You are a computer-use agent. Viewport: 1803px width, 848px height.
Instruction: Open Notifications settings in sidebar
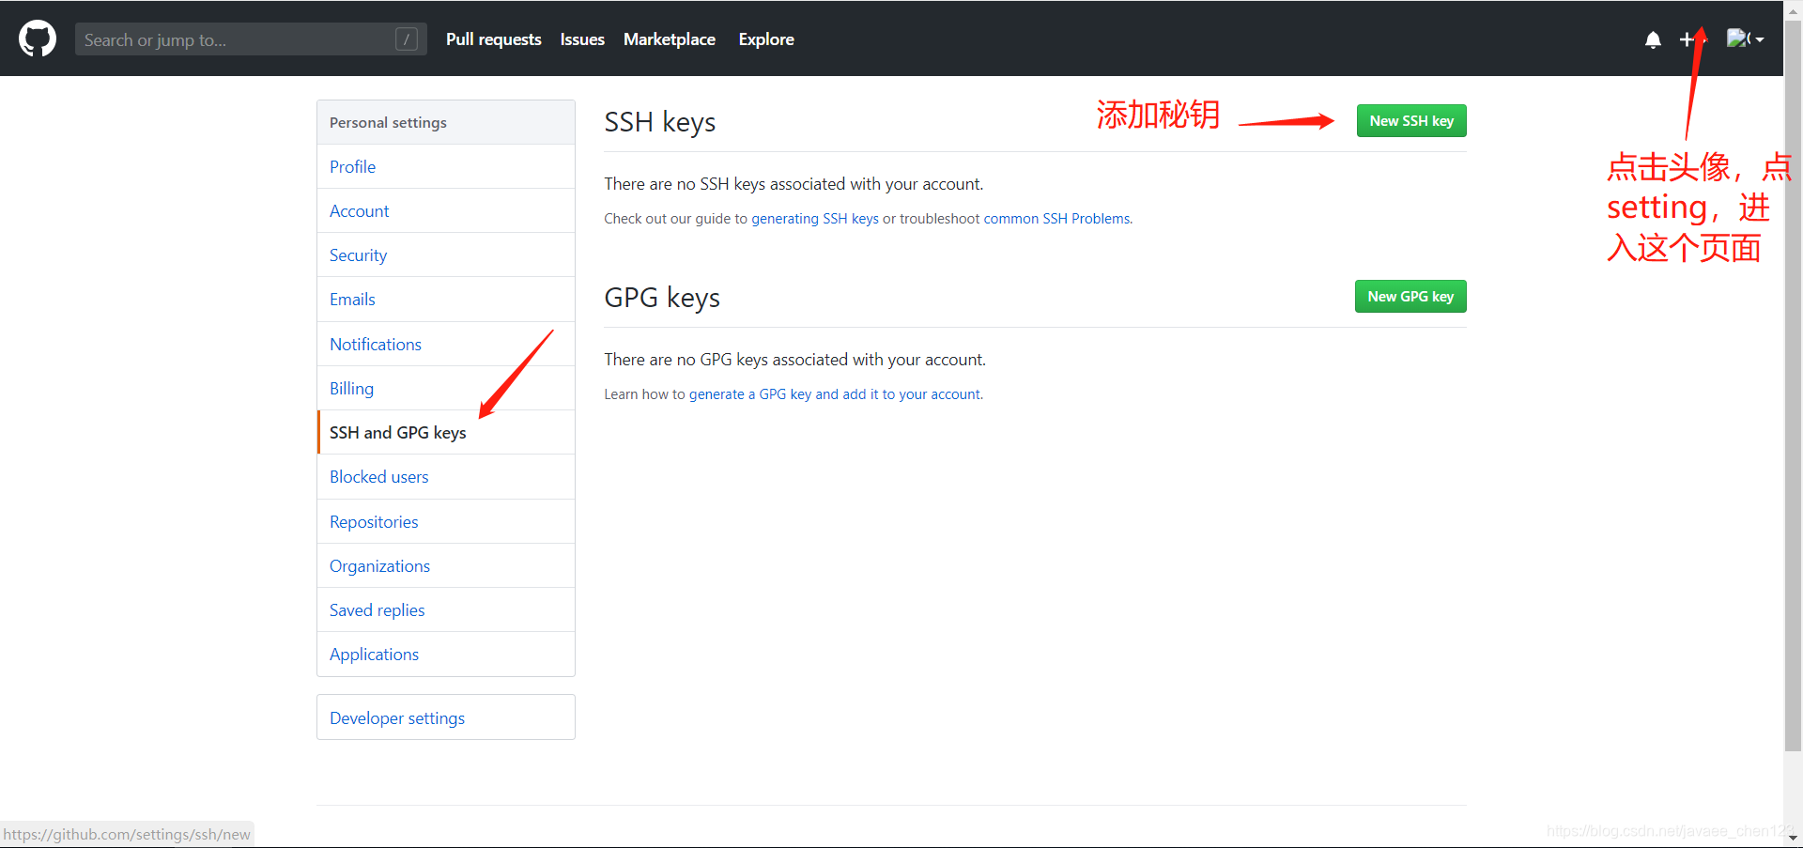[446, 344]
